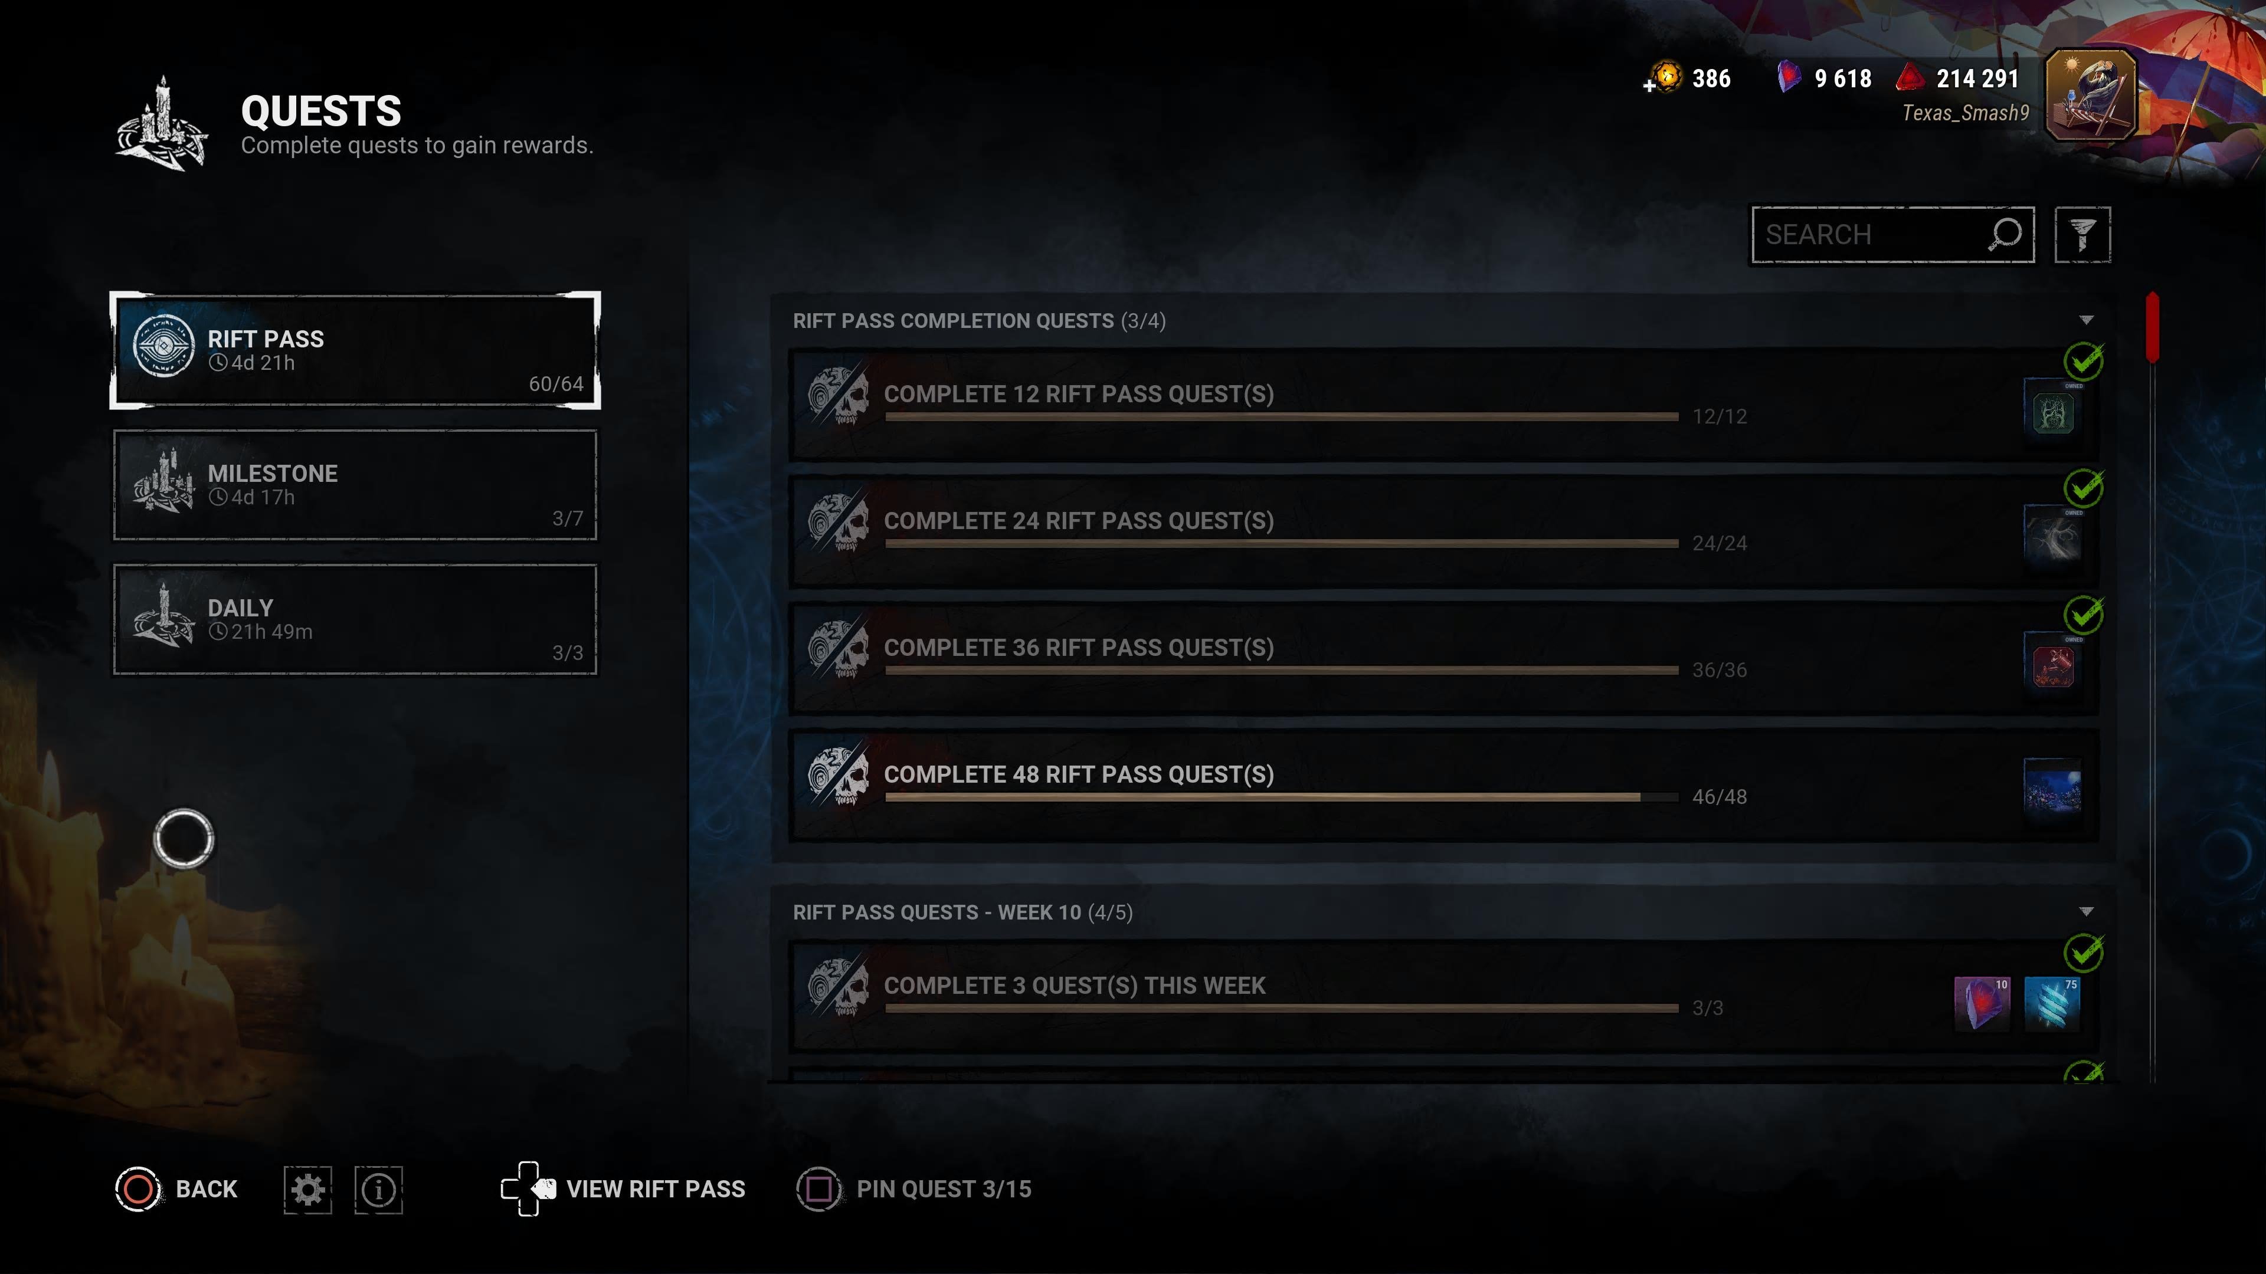Click the 24 quests completed checkmark
Image resolution: width=2266 pixels, height=1274 pixels.
tap(2083, 488)
